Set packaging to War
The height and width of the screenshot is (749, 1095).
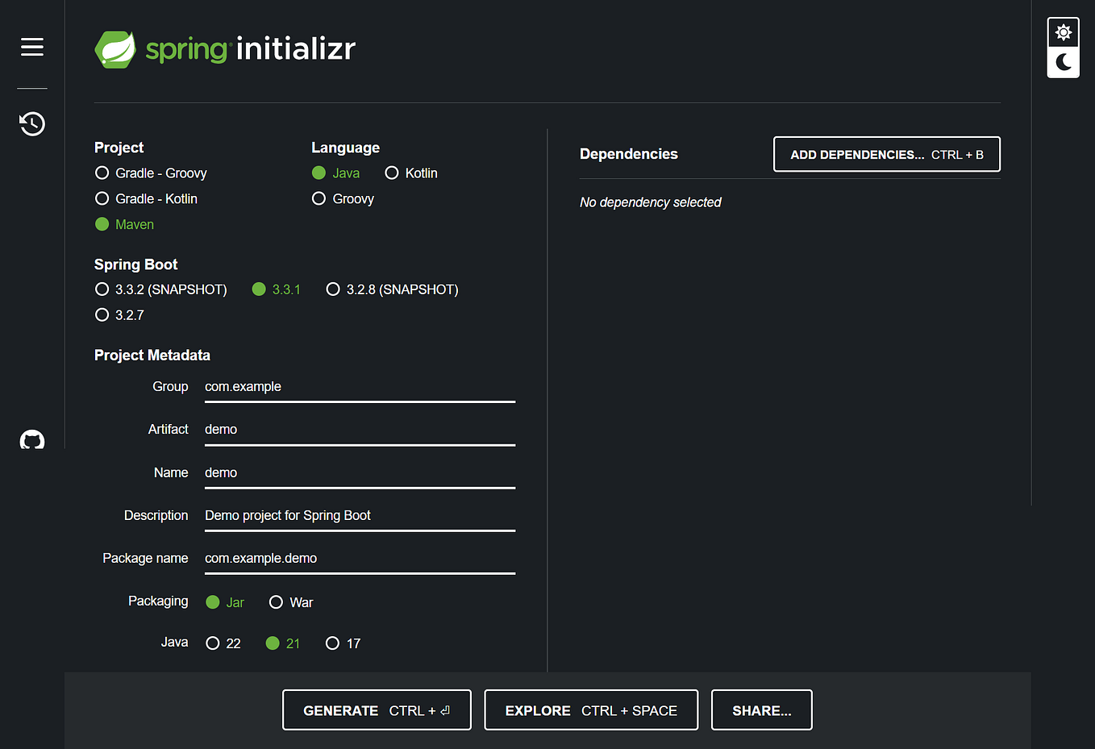click(291, 602)
